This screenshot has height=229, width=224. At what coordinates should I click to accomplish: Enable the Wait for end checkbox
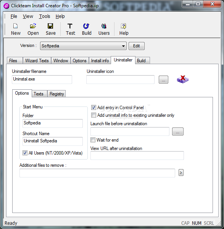[93, 140]
